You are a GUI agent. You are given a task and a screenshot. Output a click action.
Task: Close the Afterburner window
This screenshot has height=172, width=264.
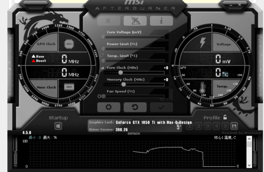tap(239, 5)
